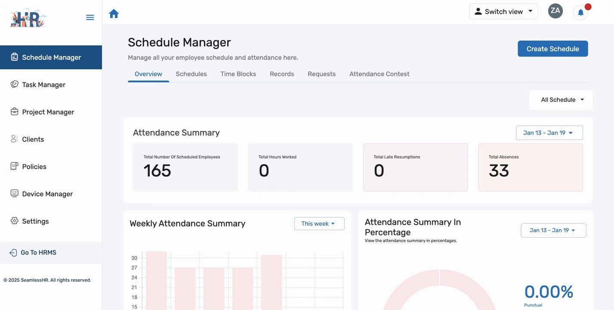The width and height of the screenshot is (614, 310).
Task: Switch to the Schedules tab
Action: pos(191,74)
